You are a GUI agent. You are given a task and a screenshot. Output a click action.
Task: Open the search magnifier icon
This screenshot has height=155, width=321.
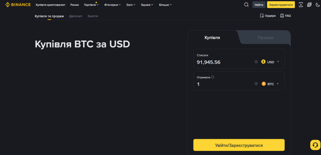(x=246, y=5)
